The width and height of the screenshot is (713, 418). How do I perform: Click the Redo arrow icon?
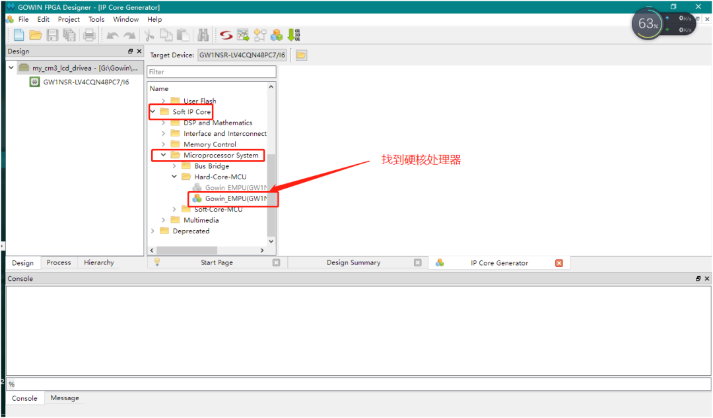pos(129,36)
